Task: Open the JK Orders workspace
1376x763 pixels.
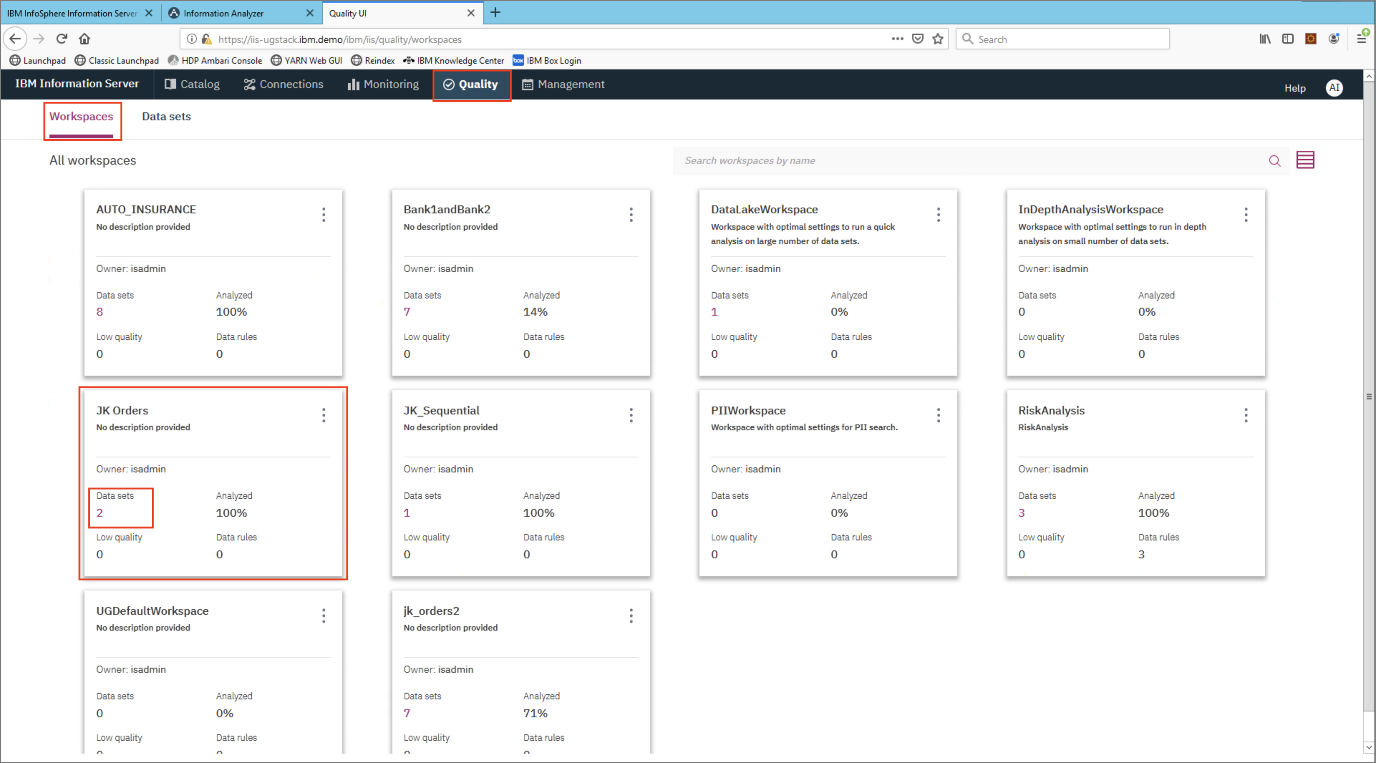Action: (x=122, y=410)
